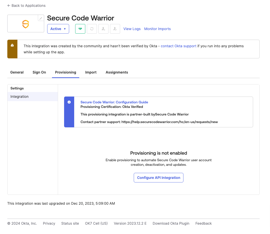Open Monitor Imports link

coord(157,29)
